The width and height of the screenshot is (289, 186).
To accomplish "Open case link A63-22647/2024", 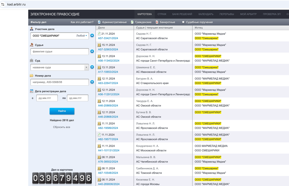I will (108, 83).
